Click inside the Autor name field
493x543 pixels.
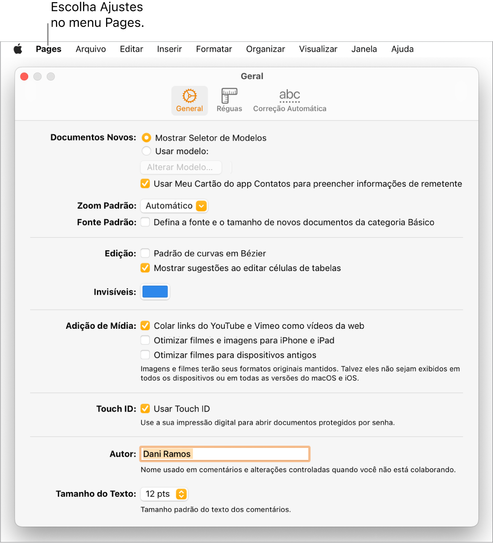[x=224, y=453]
